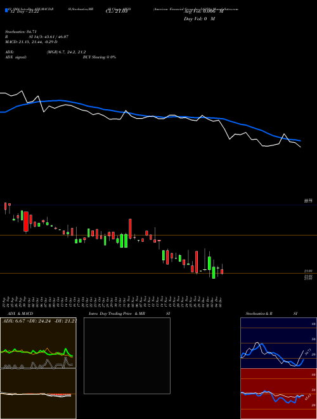Click the last red candlestick on the chart
This screenshot has height=419, width=317.
(222, 272)
